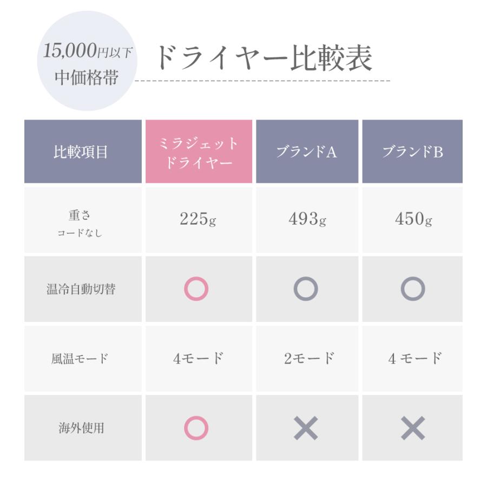This screenshot has width=487, height=487.
Task: Click the 比較項目 header cell
Action: click(82, 152)
